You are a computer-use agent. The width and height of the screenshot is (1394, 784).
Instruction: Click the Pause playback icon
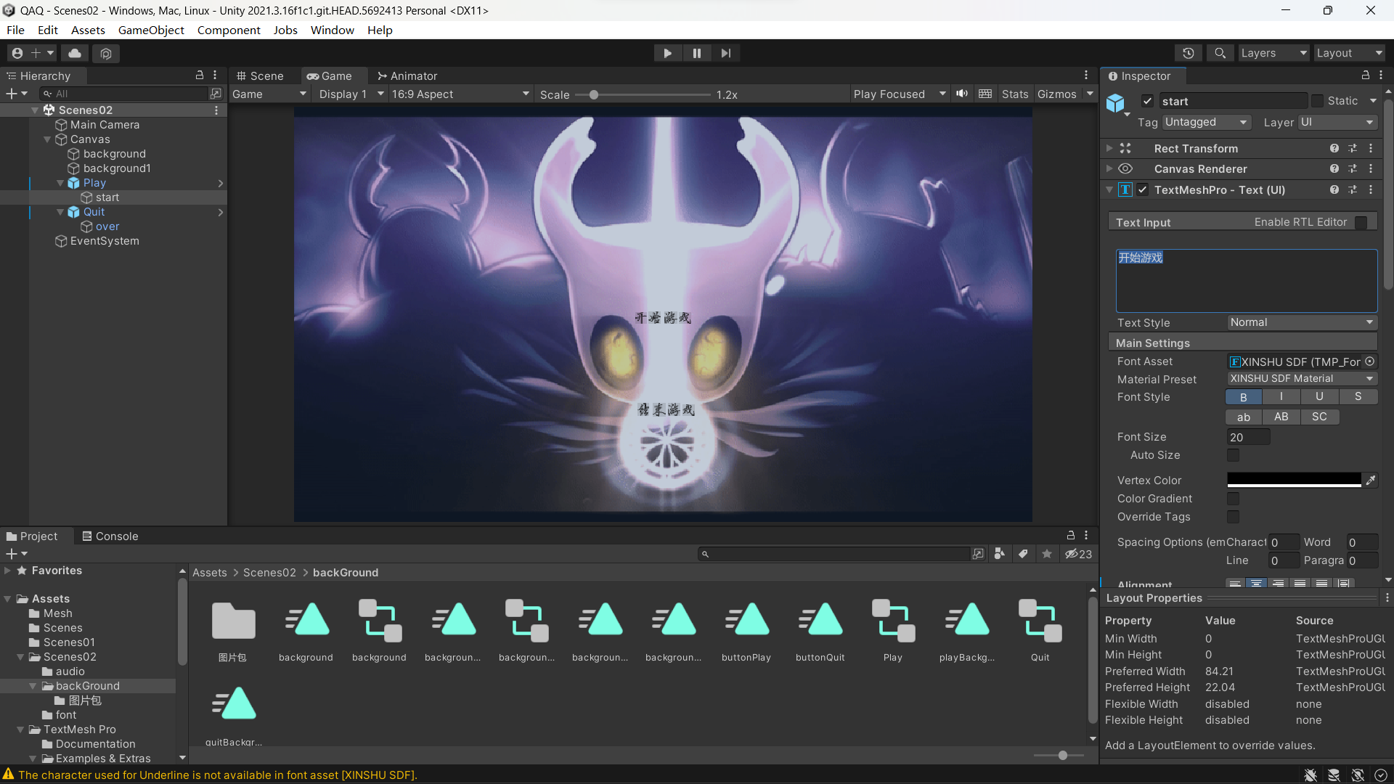click(x=696, y=53)
